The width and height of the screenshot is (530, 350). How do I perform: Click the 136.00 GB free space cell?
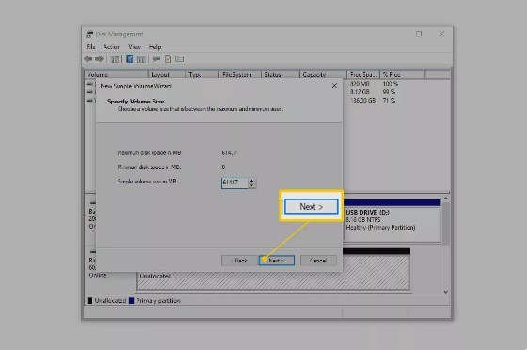(363, 101)
